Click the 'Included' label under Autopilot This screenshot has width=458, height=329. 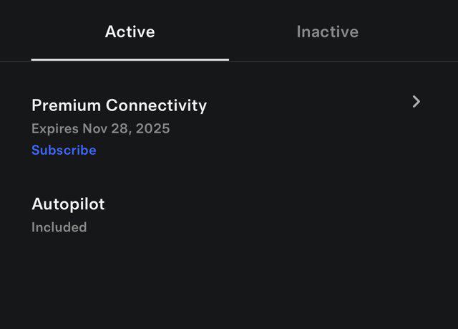point(59,227)
